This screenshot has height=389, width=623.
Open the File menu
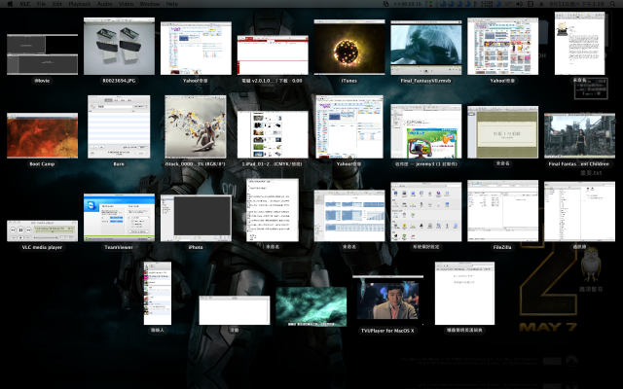click(41, 4)
